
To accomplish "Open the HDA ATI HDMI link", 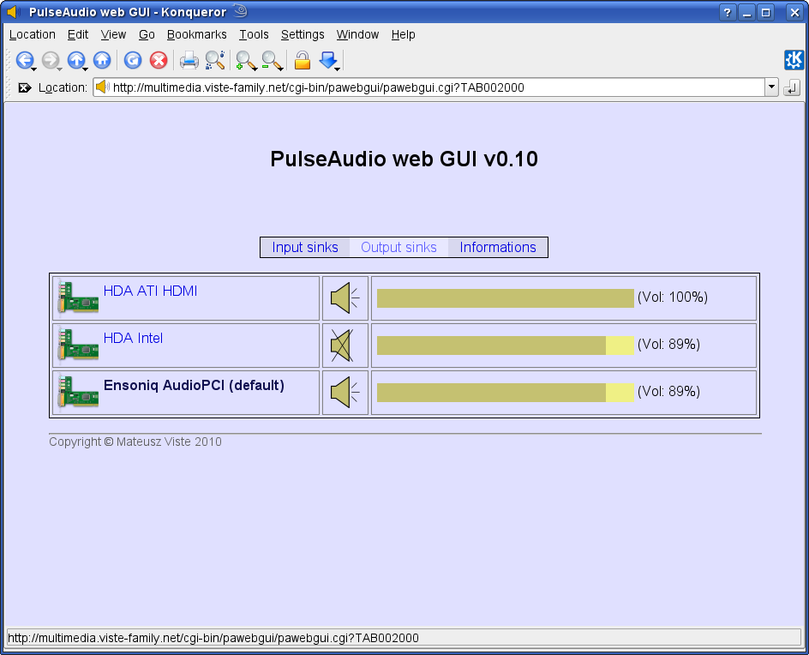I will (x=150, y=291).
